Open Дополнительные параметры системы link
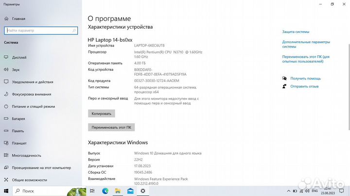This screenshot has width=350, height=196. pyautogui.click(x=306, y=44)
